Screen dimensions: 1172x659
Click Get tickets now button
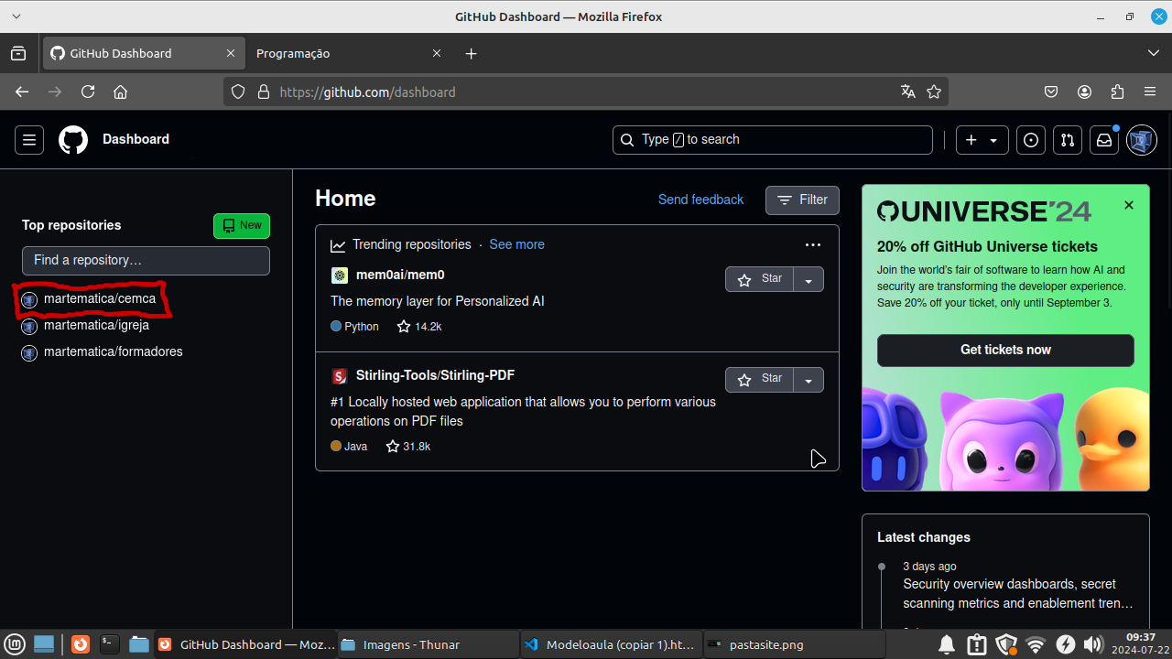tap(1005, 351)
